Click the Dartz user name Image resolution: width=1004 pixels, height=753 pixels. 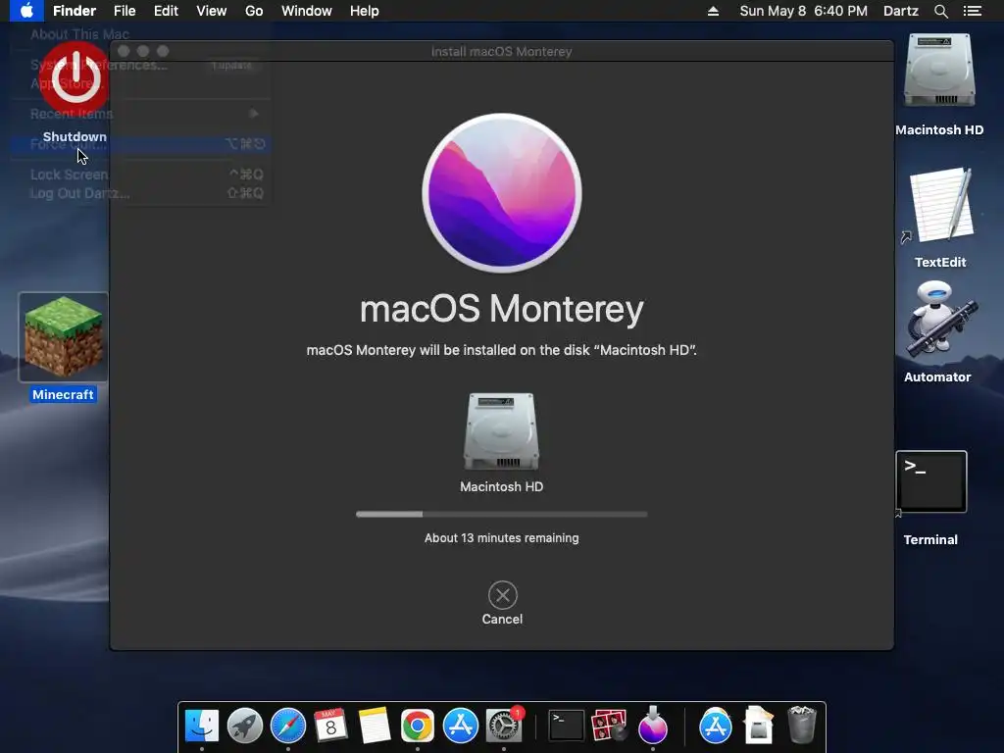pos(901,11)
